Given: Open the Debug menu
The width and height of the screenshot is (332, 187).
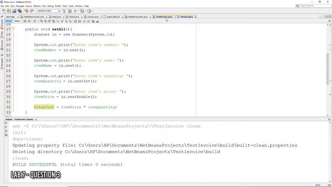Looking at the screenshot, I should [x=50, y=6].
